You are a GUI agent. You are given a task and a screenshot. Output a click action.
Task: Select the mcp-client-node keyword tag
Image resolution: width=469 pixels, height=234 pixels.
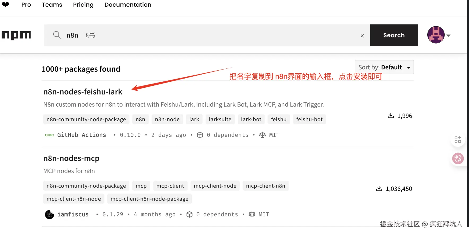(x=215, y=186)
